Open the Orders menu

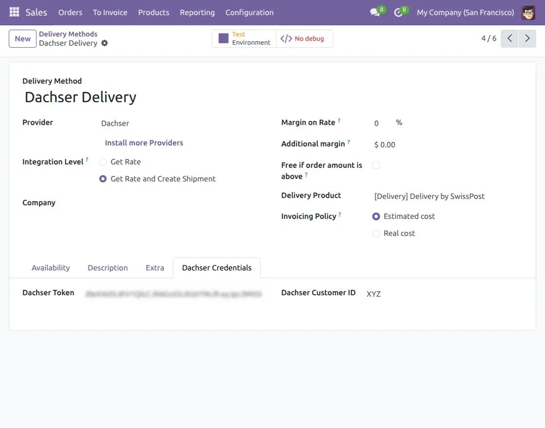click(x=70, y=13)
